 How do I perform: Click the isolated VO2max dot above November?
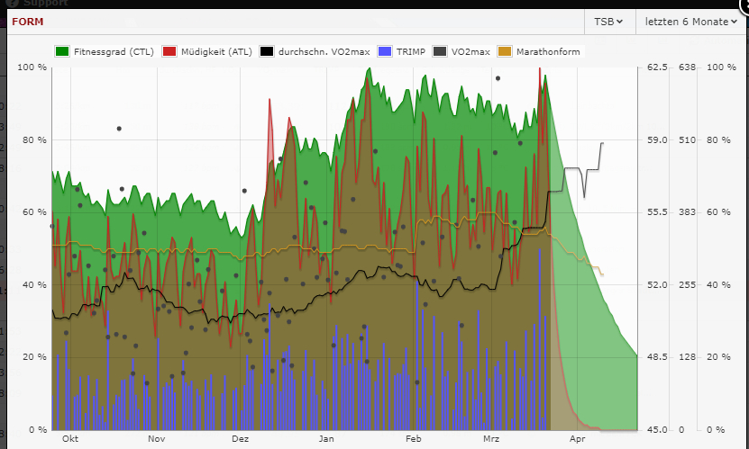[x=118, y=129]
